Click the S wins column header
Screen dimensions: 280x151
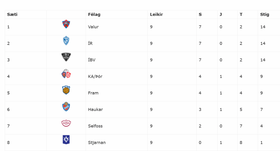click(x=200, y=14)
